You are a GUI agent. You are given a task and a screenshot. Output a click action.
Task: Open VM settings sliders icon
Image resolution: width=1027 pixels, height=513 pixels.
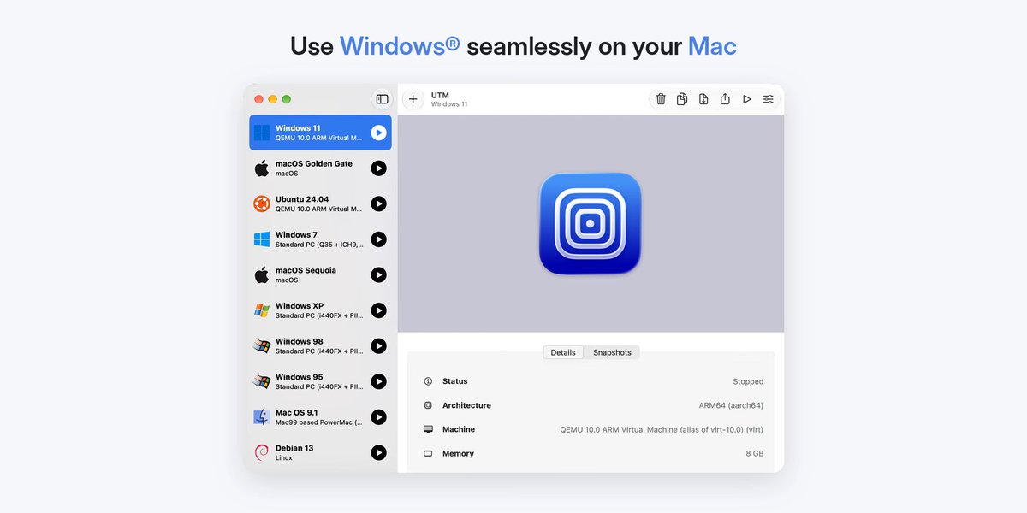[x=769, y=99]
